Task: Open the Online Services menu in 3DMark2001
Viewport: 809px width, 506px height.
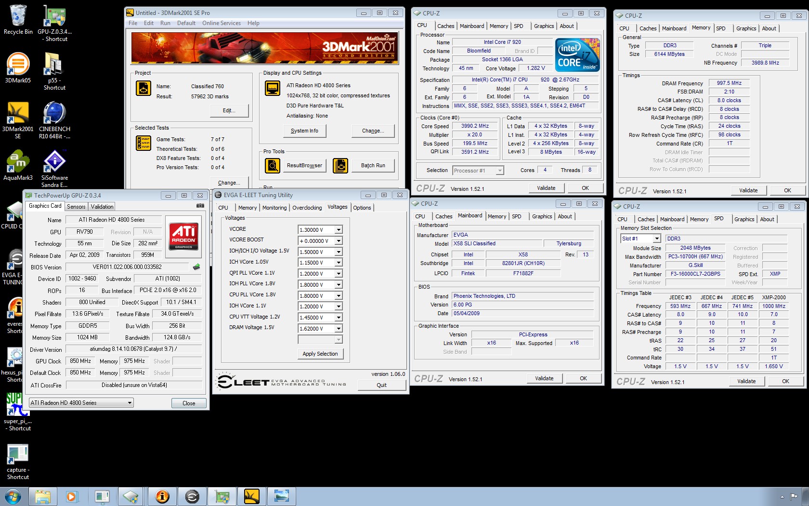Action: [x=221, y=23]
